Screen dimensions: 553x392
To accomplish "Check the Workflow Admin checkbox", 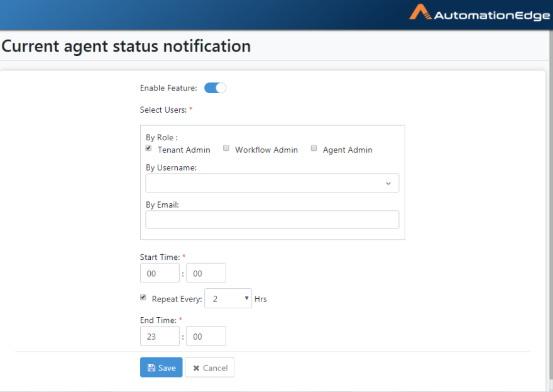I will click(226, 148).
